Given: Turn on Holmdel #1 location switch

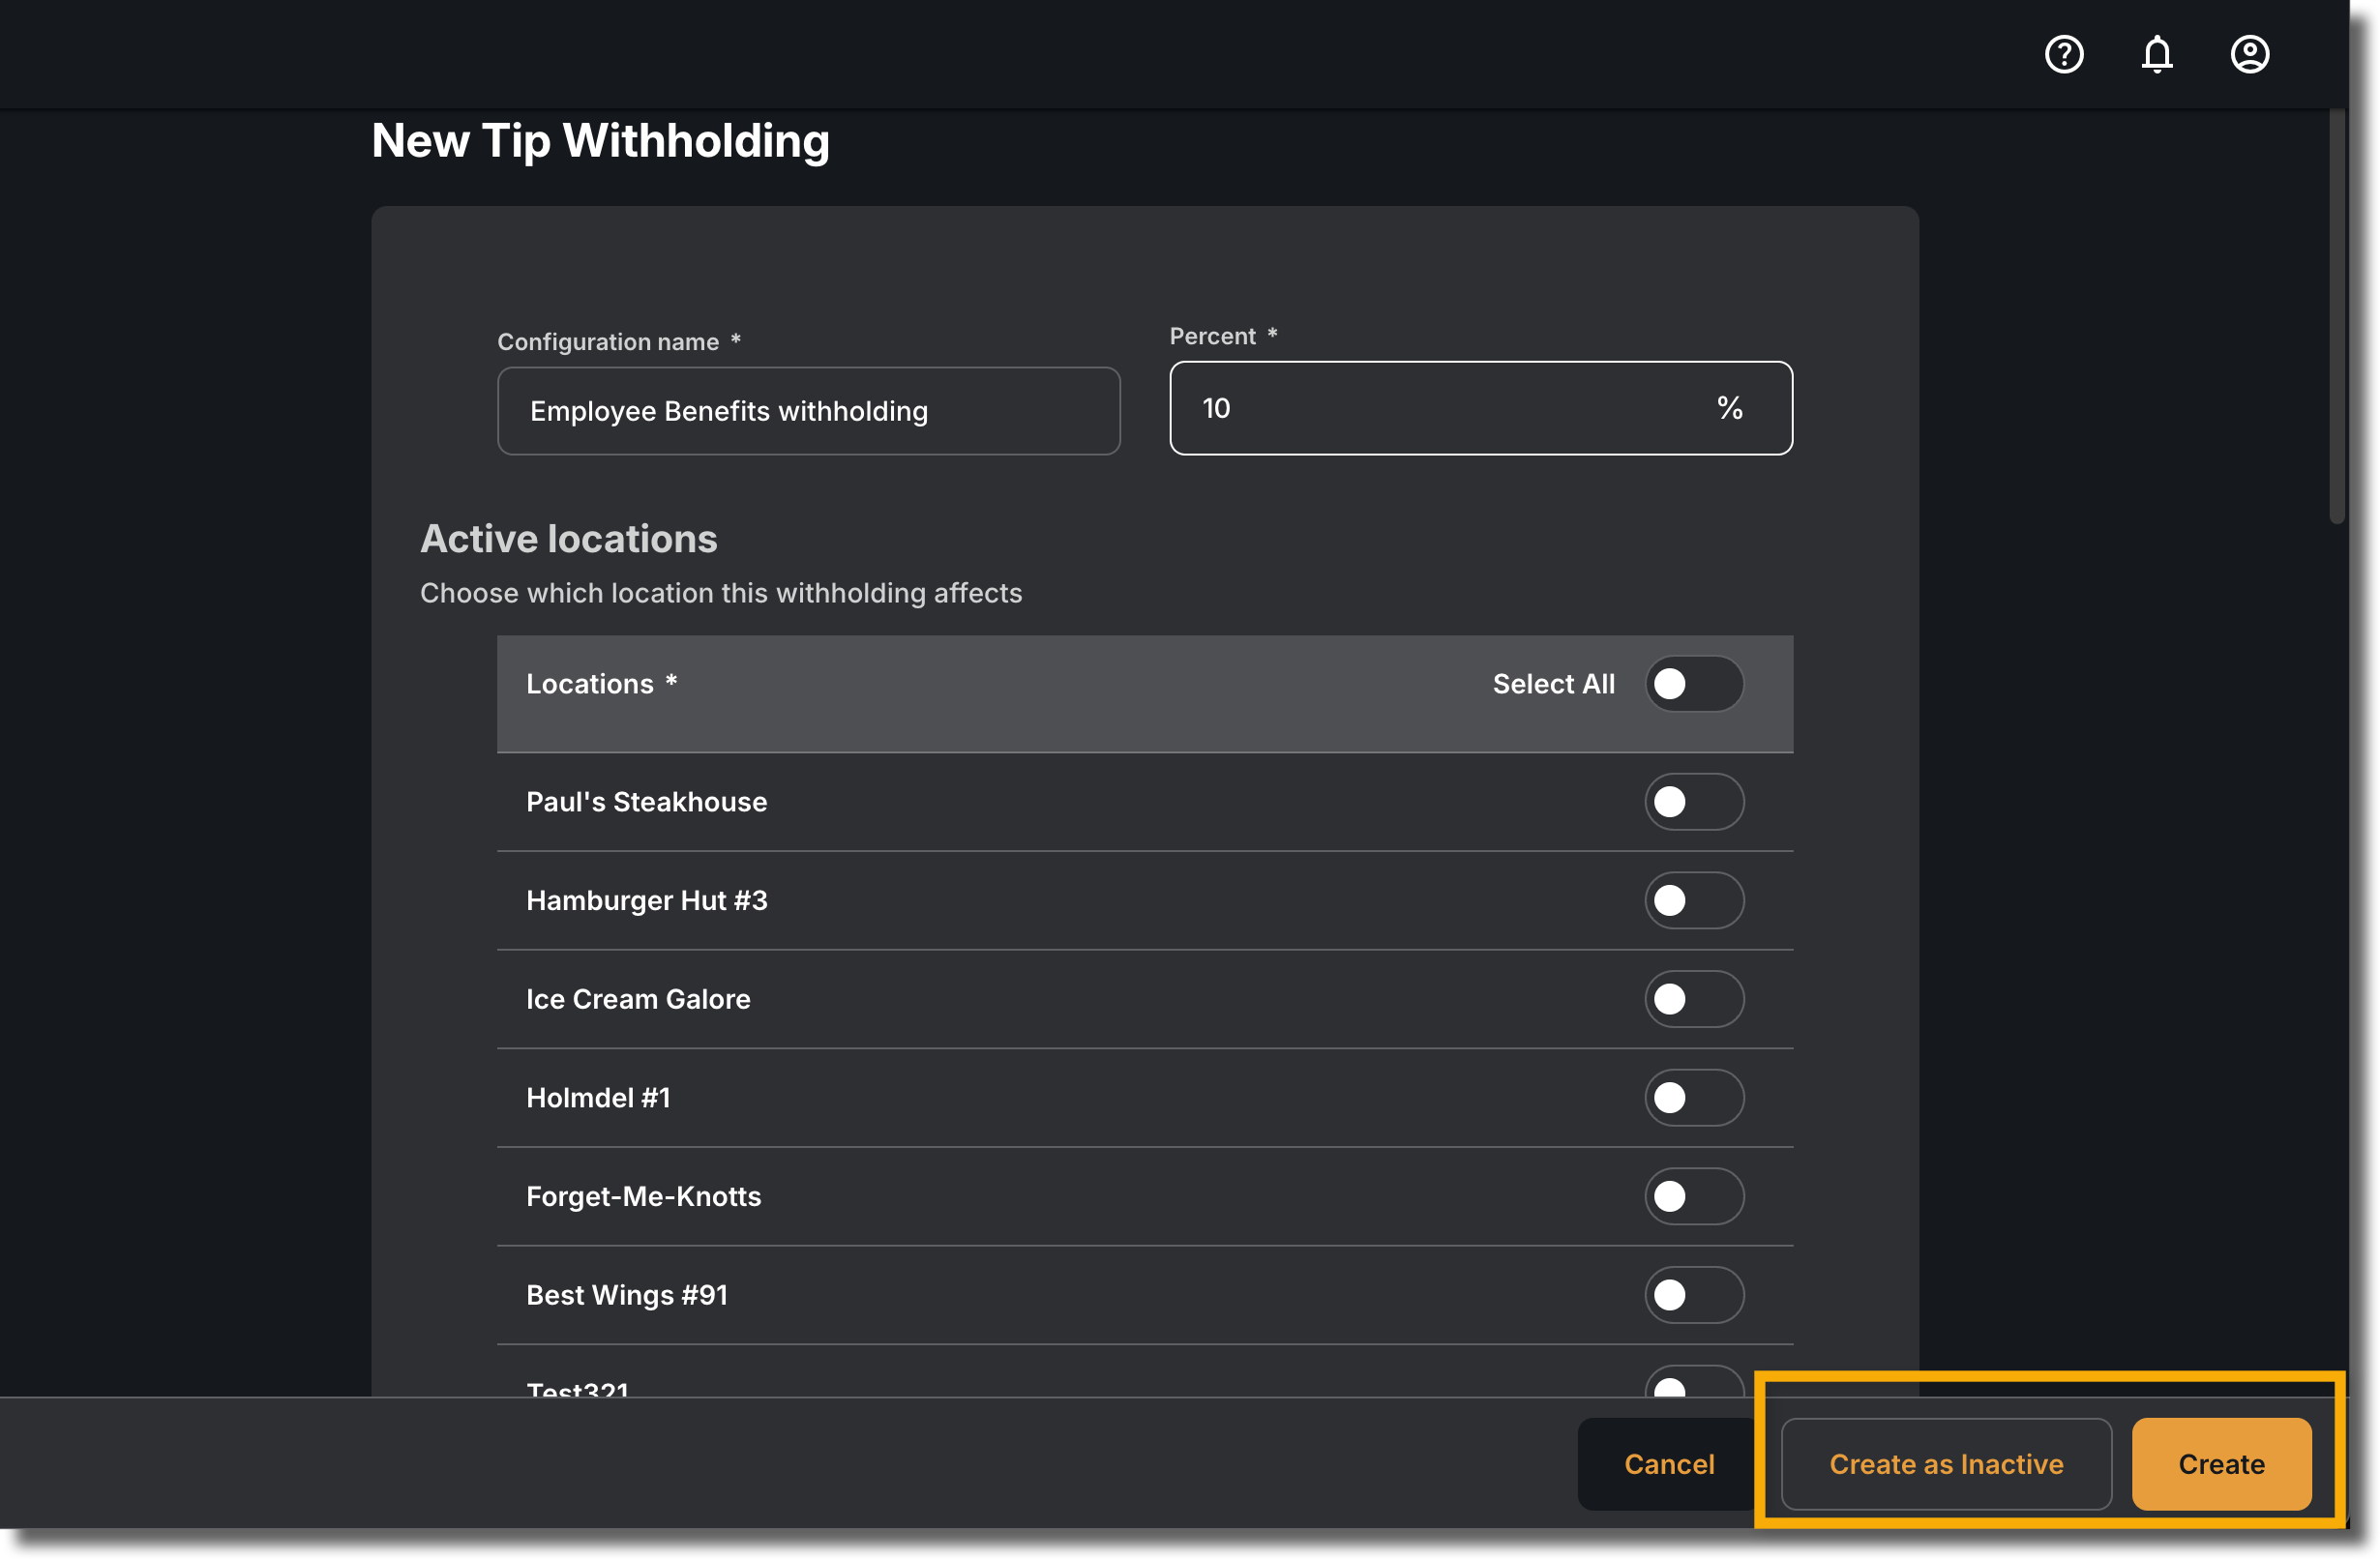Looking at the screenshot, I should 1694,1098.
